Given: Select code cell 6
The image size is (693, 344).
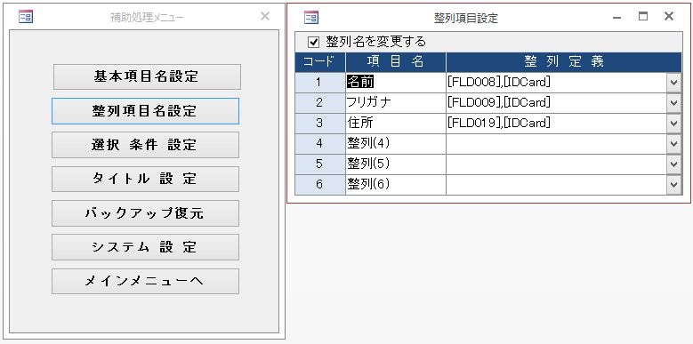Looking at the screenshot, I should tap(320, 185).
